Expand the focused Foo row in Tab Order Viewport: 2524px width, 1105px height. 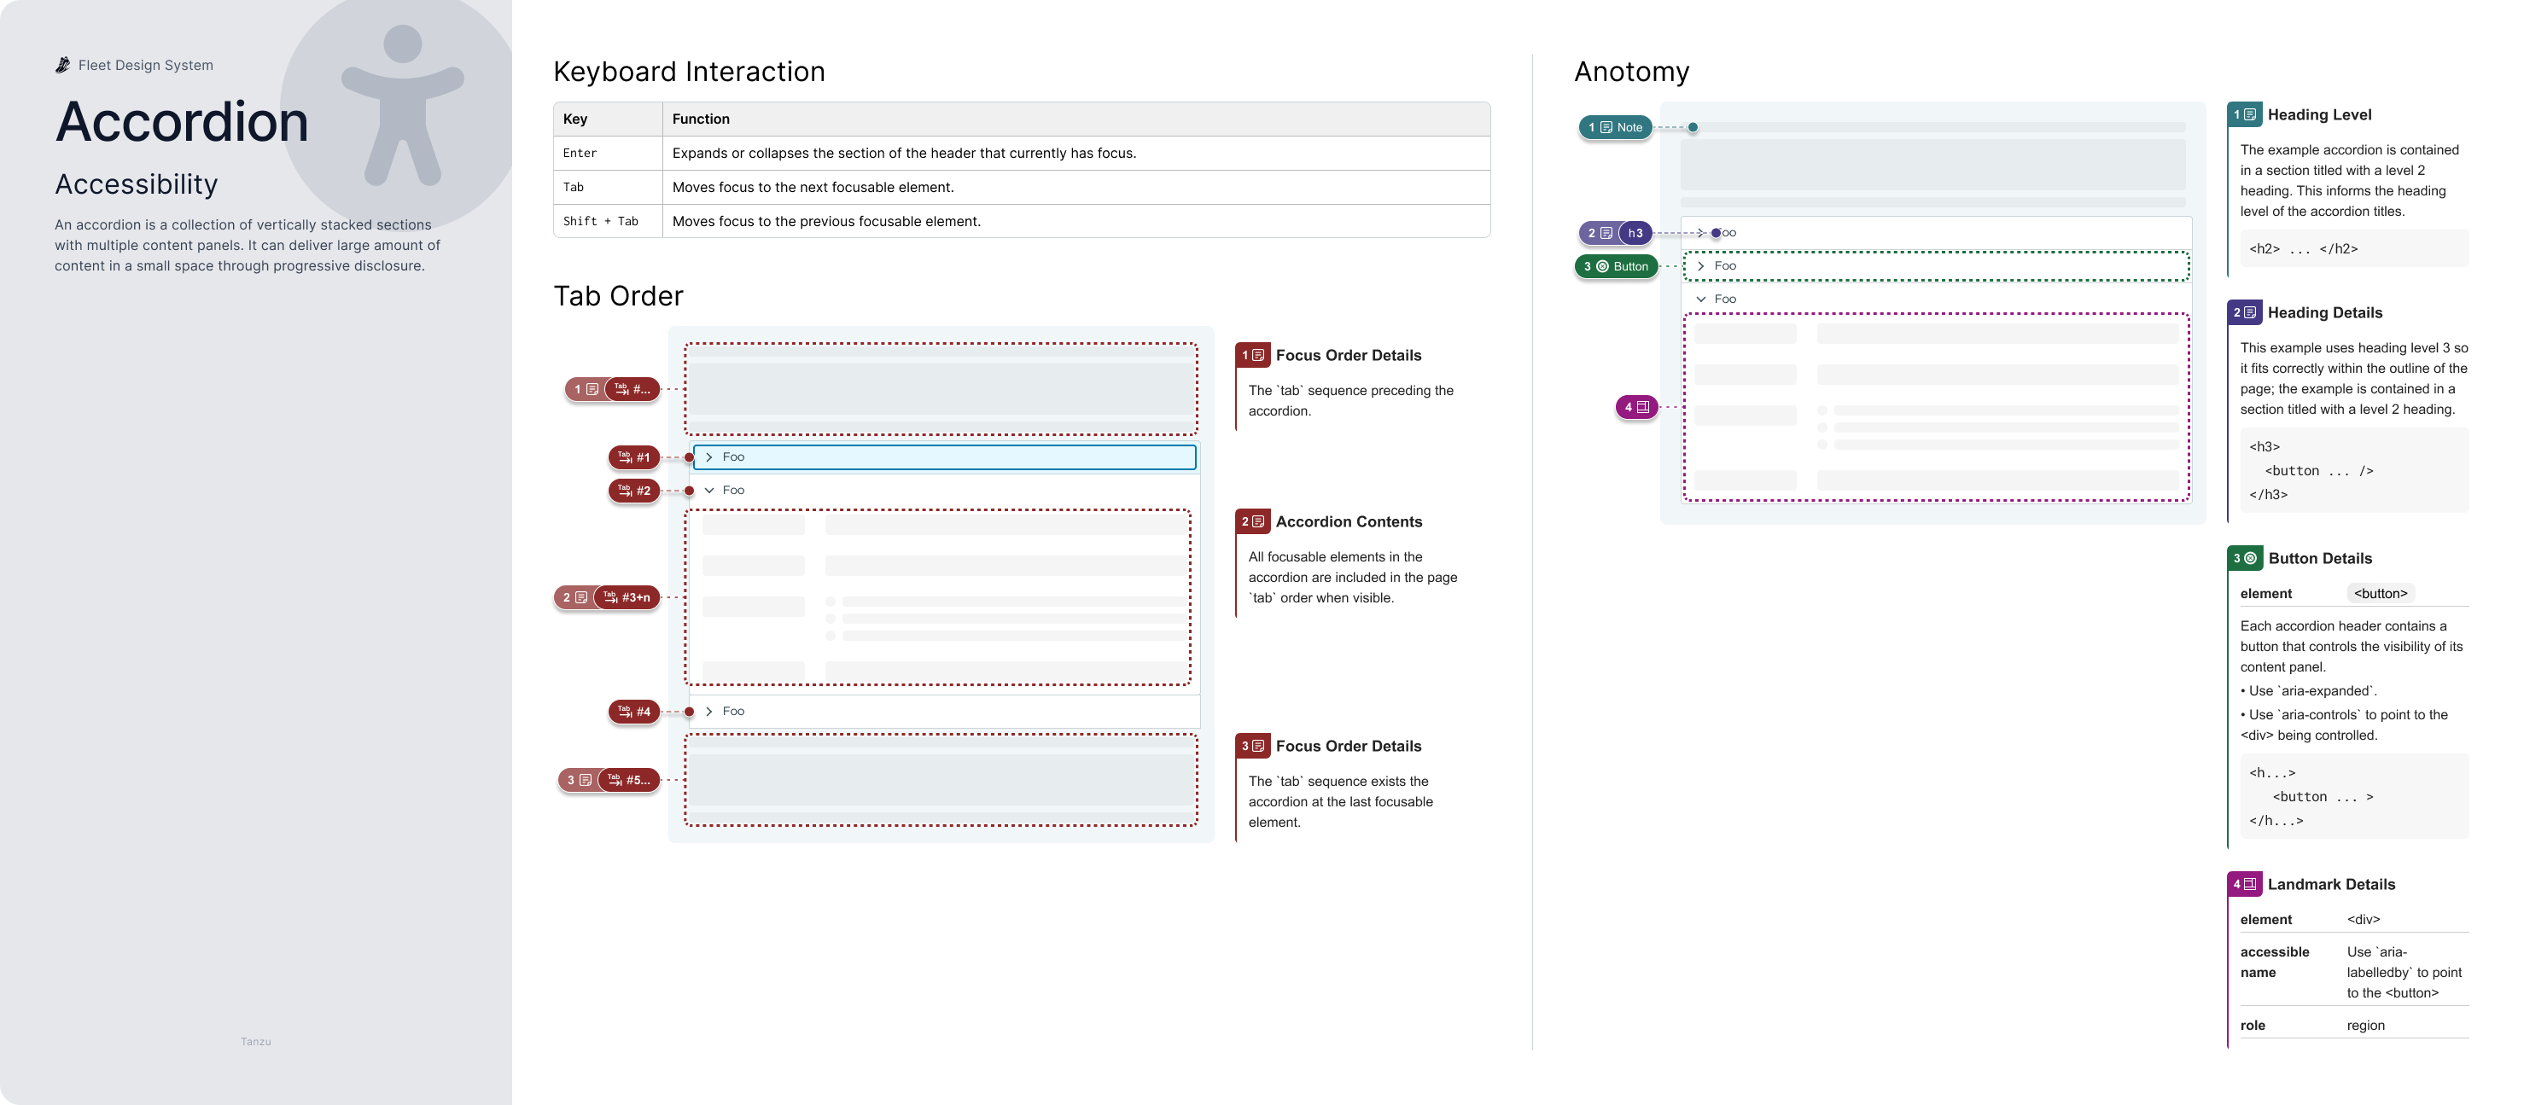(945, 457)
